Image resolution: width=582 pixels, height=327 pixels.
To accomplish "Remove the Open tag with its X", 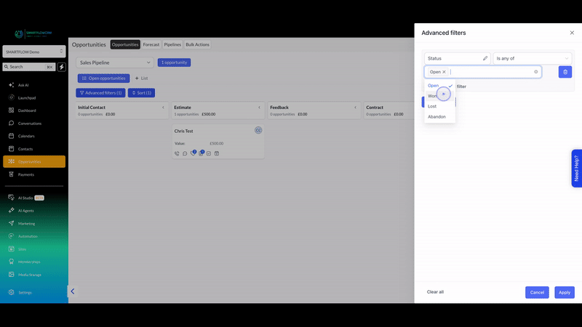I will [444, 72].
